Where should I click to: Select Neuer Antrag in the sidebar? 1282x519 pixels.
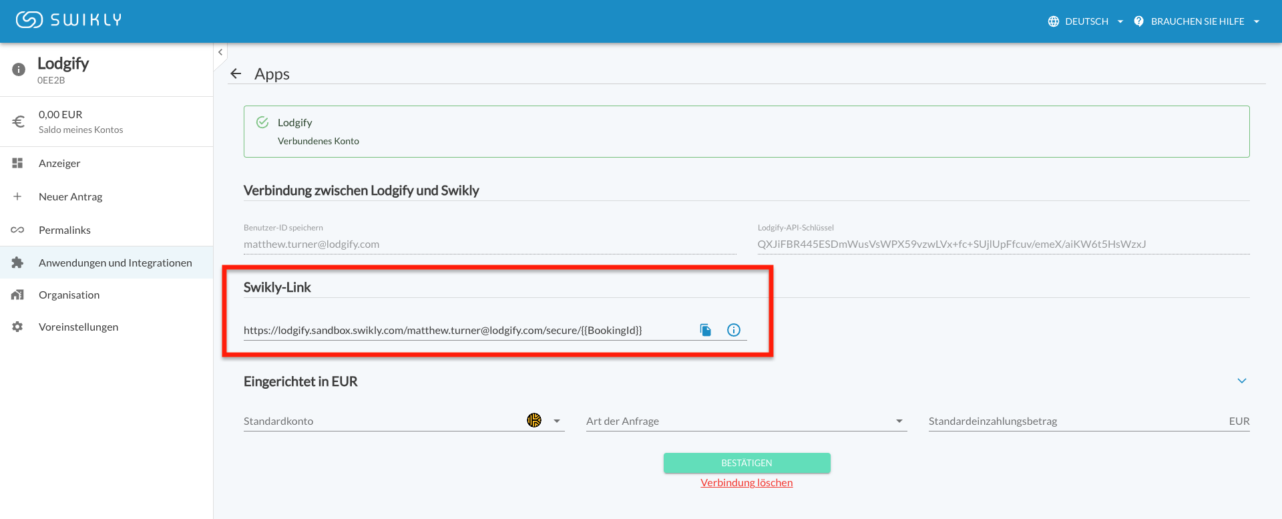(70, 197)
